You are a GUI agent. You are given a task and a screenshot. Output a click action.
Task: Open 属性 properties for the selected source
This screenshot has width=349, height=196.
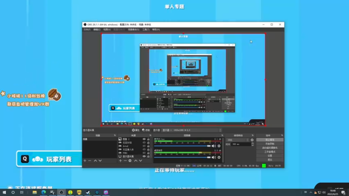136,130
